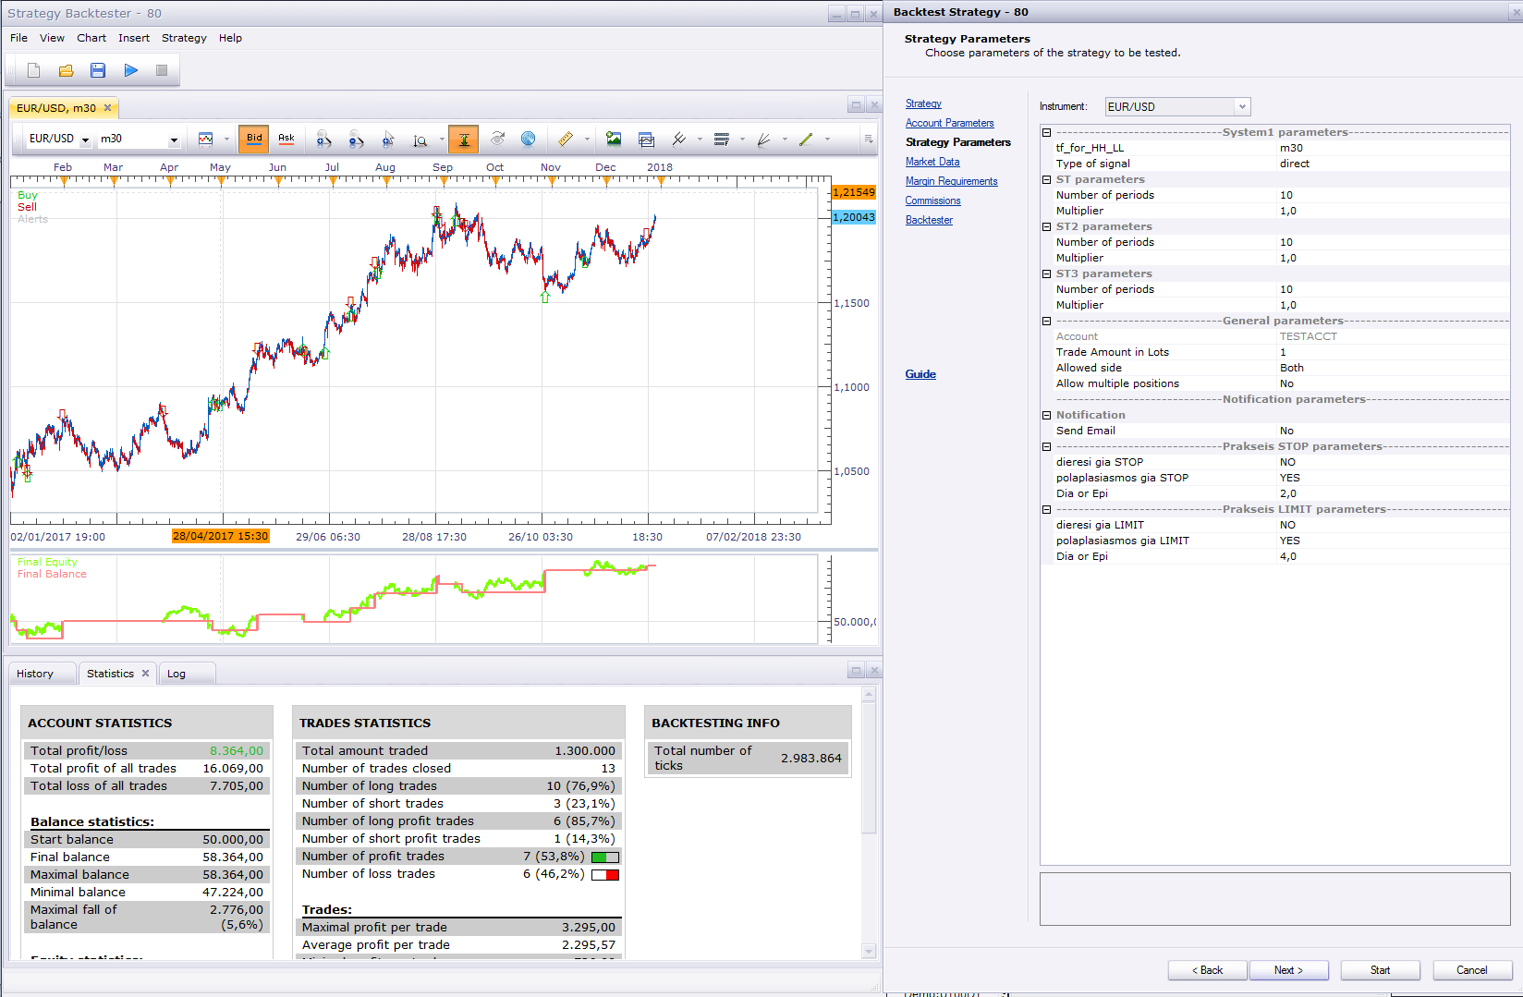Click the Start button
The image size is (1523, 997).
[1380, 970]
